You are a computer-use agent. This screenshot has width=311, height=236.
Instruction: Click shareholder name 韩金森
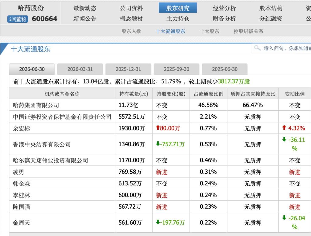tap(22, 184)
